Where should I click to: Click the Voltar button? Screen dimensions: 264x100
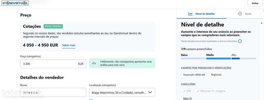255,3
